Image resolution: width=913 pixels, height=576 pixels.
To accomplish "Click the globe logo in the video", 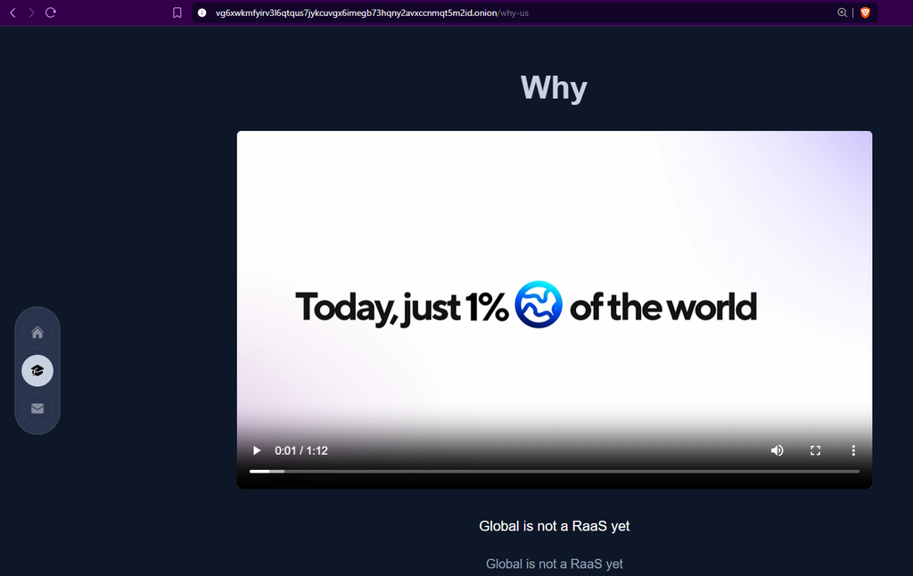I will coord(539,305).
